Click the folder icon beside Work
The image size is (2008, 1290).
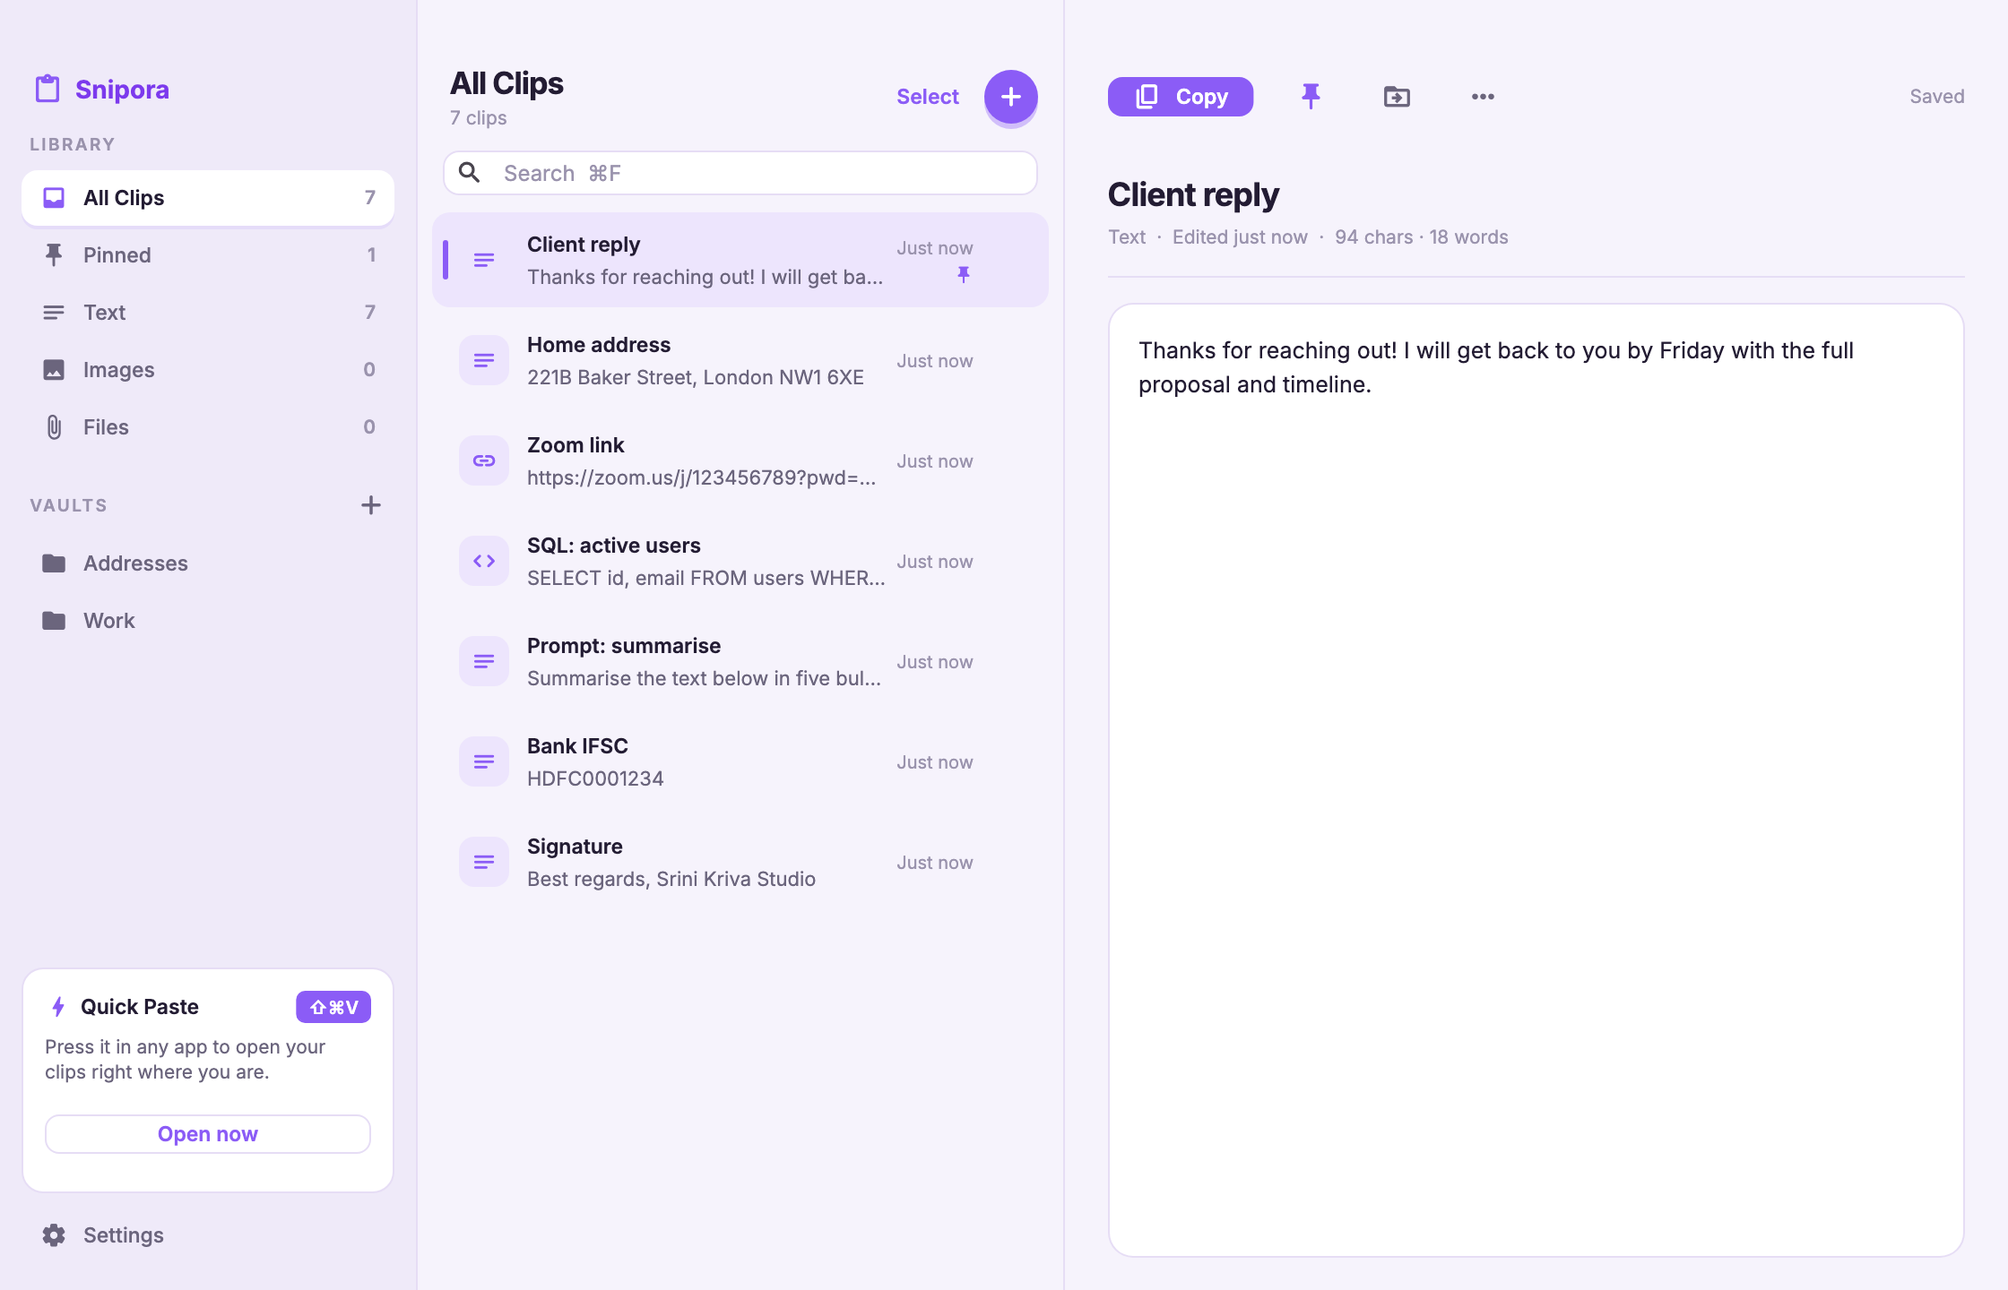click(54, 621)
